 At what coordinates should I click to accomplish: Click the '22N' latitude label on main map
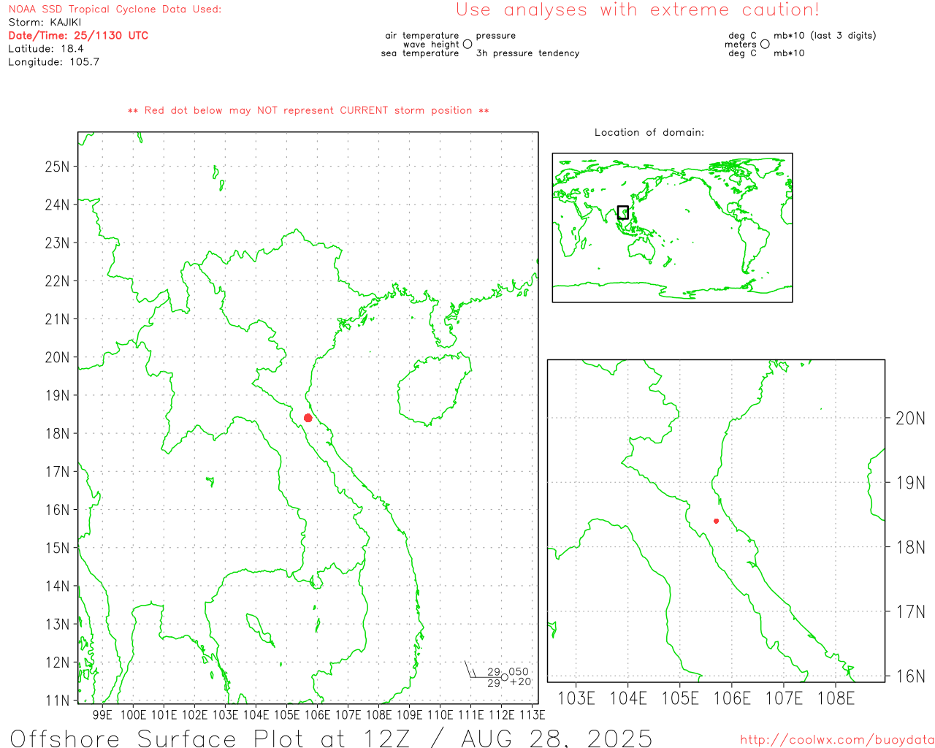click(x=57, y=281)
